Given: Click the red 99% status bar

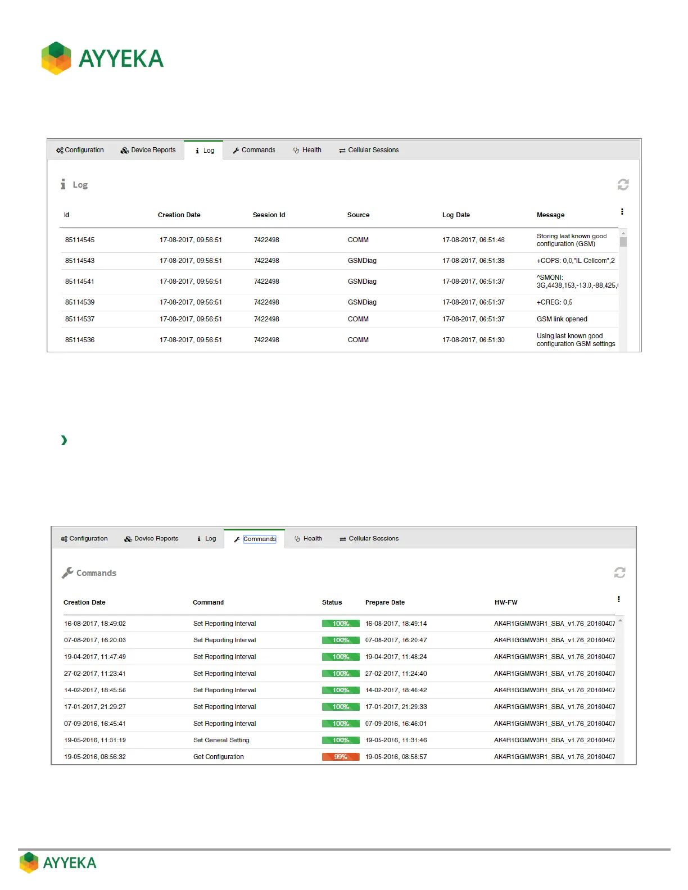Looking at the screenshot, I should [341, 757].
